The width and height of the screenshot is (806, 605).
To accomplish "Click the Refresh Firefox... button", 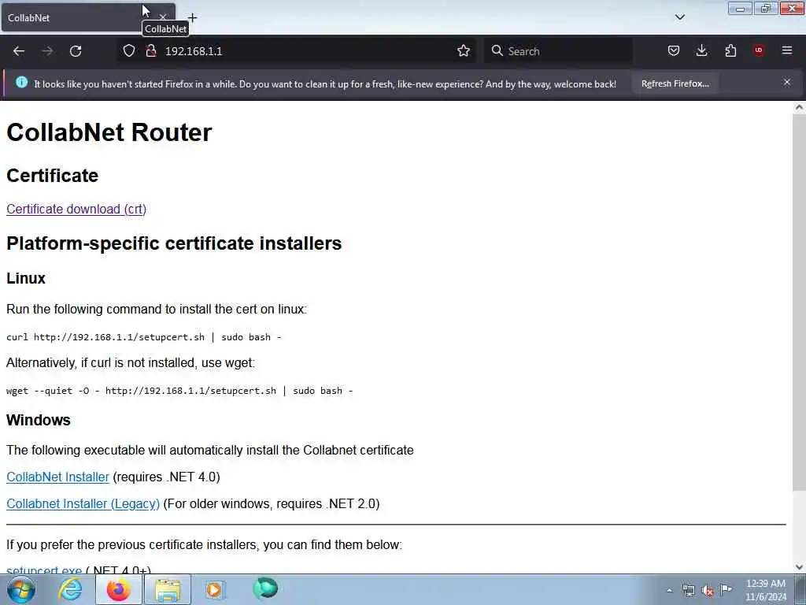I will 675,84.
